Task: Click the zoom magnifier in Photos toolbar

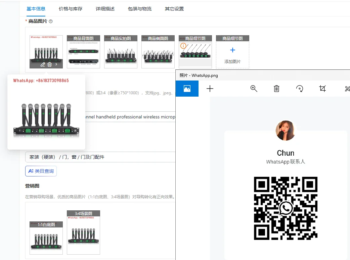Action: coord(254,89)
